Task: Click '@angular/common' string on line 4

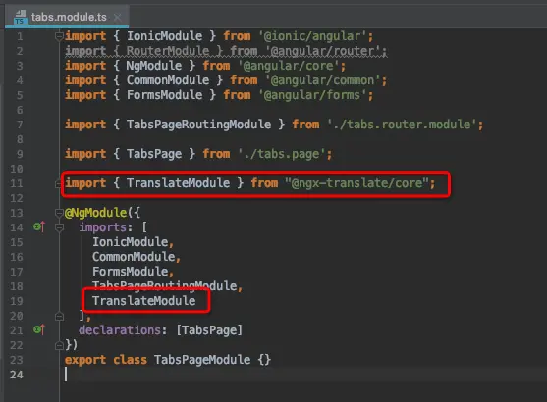Action: coord(323,80)
